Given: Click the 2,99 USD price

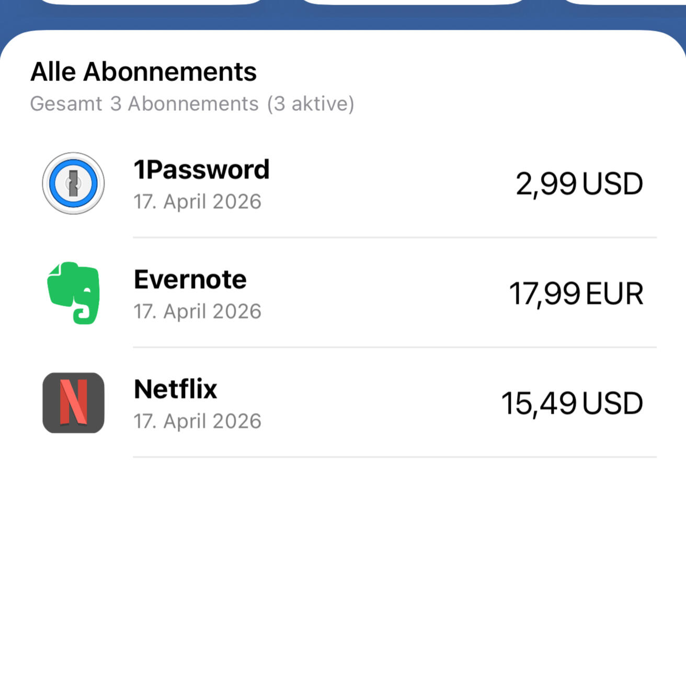Looking at the screenshot, I should click(579, 184).
